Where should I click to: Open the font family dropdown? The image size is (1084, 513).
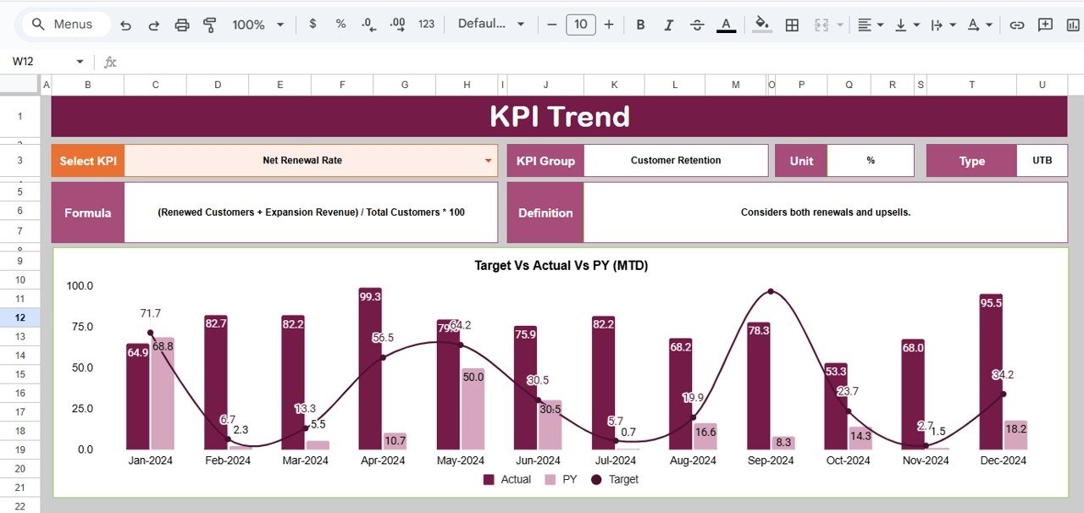coord(491,25)
